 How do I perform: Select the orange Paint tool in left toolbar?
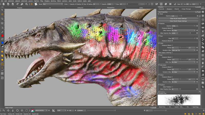point(2,14)
